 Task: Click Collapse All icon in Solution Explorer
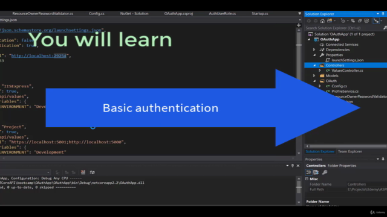(360, 21)
